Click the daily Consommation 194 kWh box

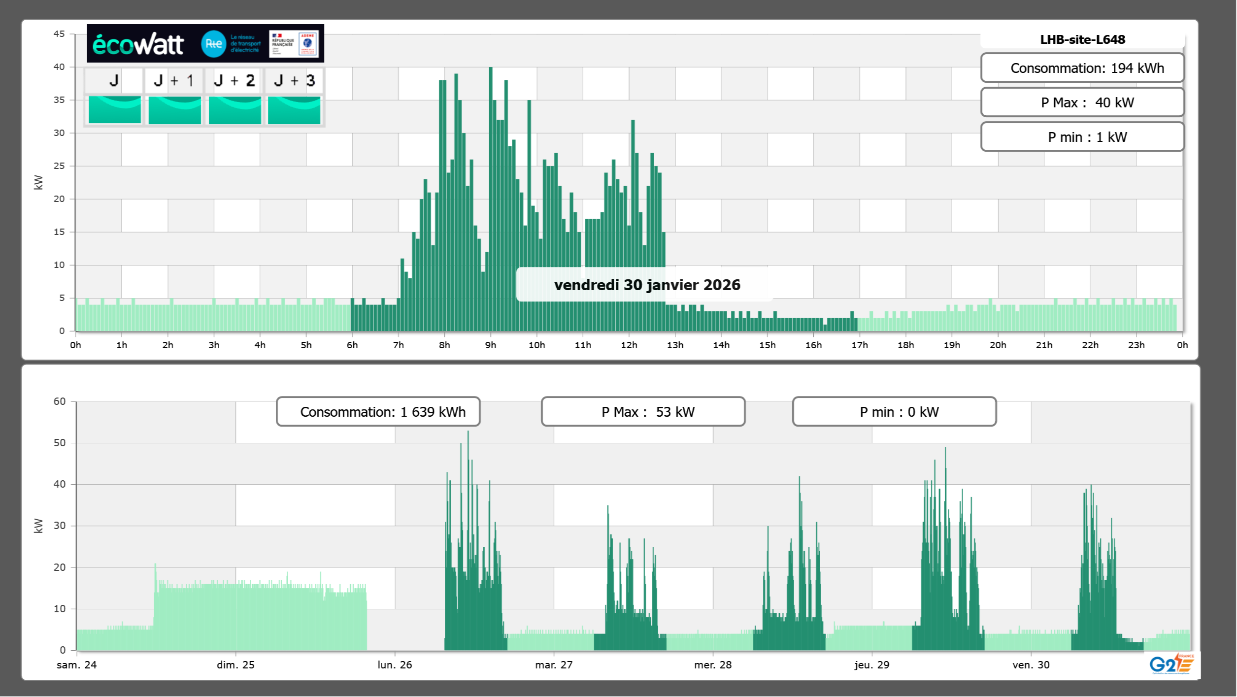coord(1082,68)
